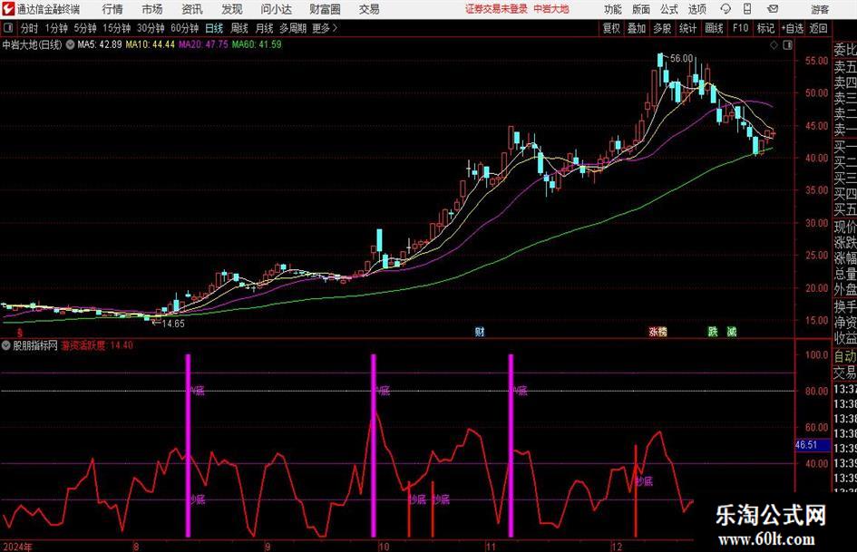Click the blue 财 event marker

coord(480,332)
